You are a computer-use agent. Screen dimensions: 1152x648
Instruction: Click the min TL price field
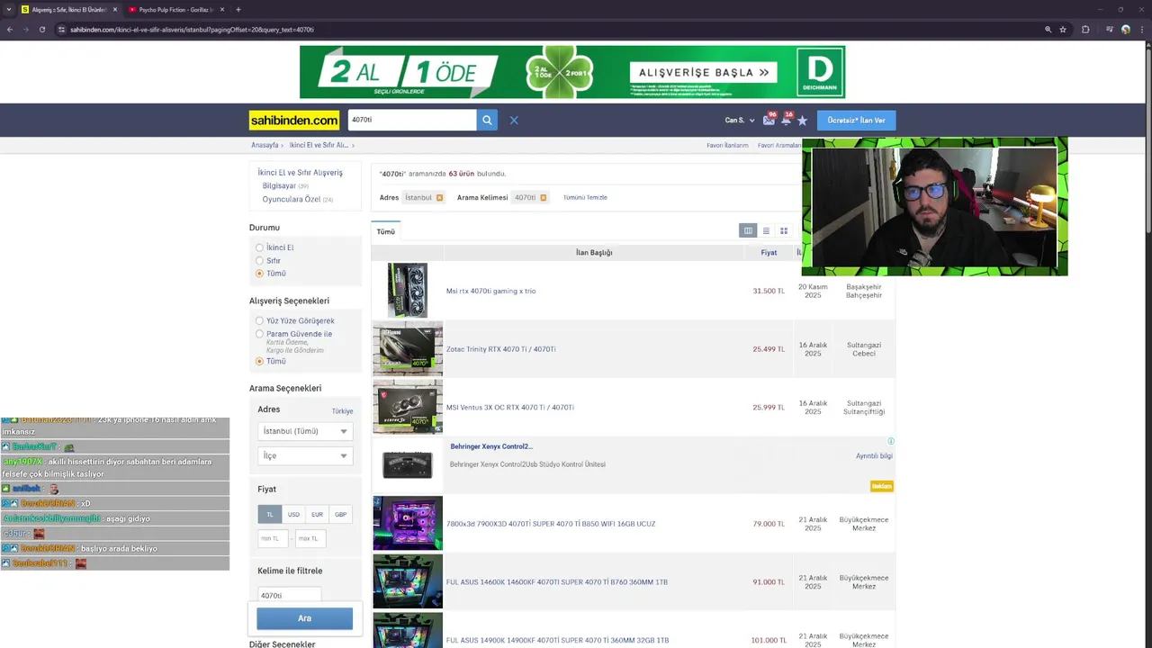point(273,538)
